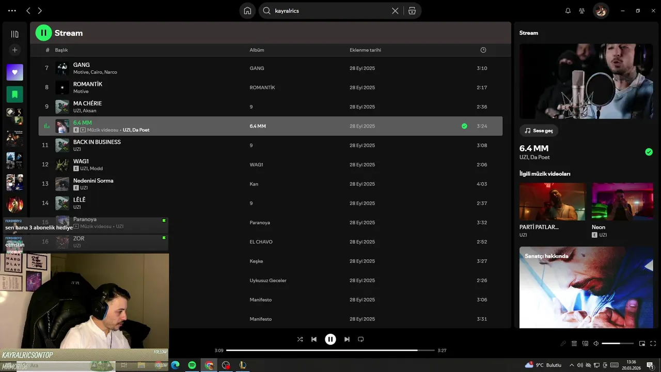The height and width of the screenshot is (372, 661).
Task: Go back with the left arrow
Action: point(28,11)
